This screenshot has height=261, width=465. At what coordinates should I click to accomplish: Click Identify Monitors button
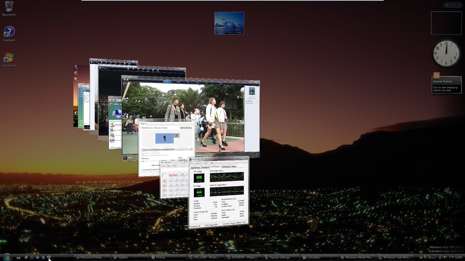186,128
